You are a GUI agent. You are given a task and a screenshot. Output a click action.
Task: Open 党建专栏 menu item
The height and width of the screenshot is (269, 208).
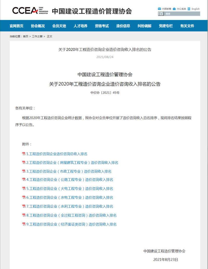pyautogui.click(x=166, y=26)
